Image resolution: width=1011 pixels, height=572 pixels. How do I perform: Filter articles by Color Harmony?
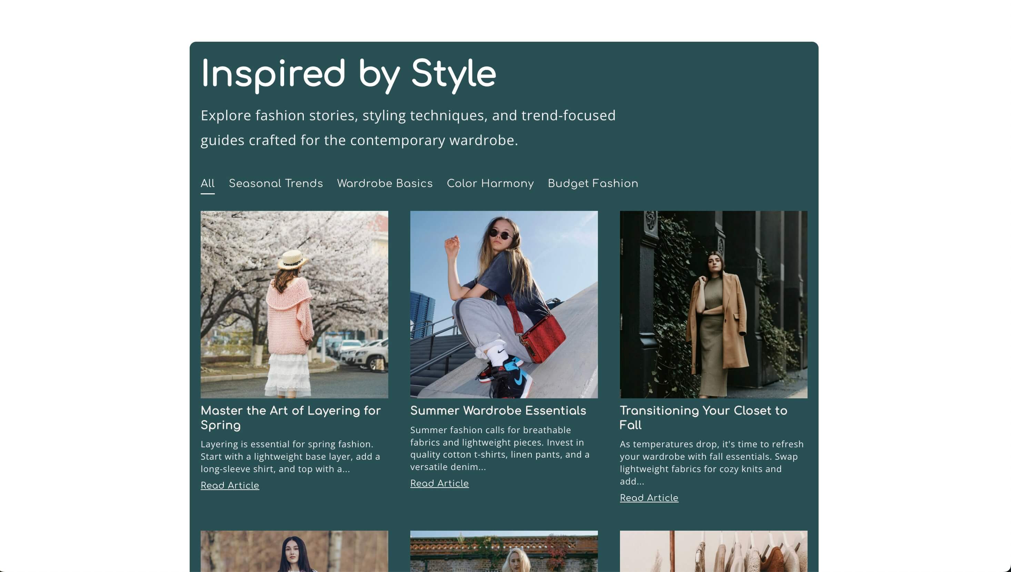coord(490,183)
